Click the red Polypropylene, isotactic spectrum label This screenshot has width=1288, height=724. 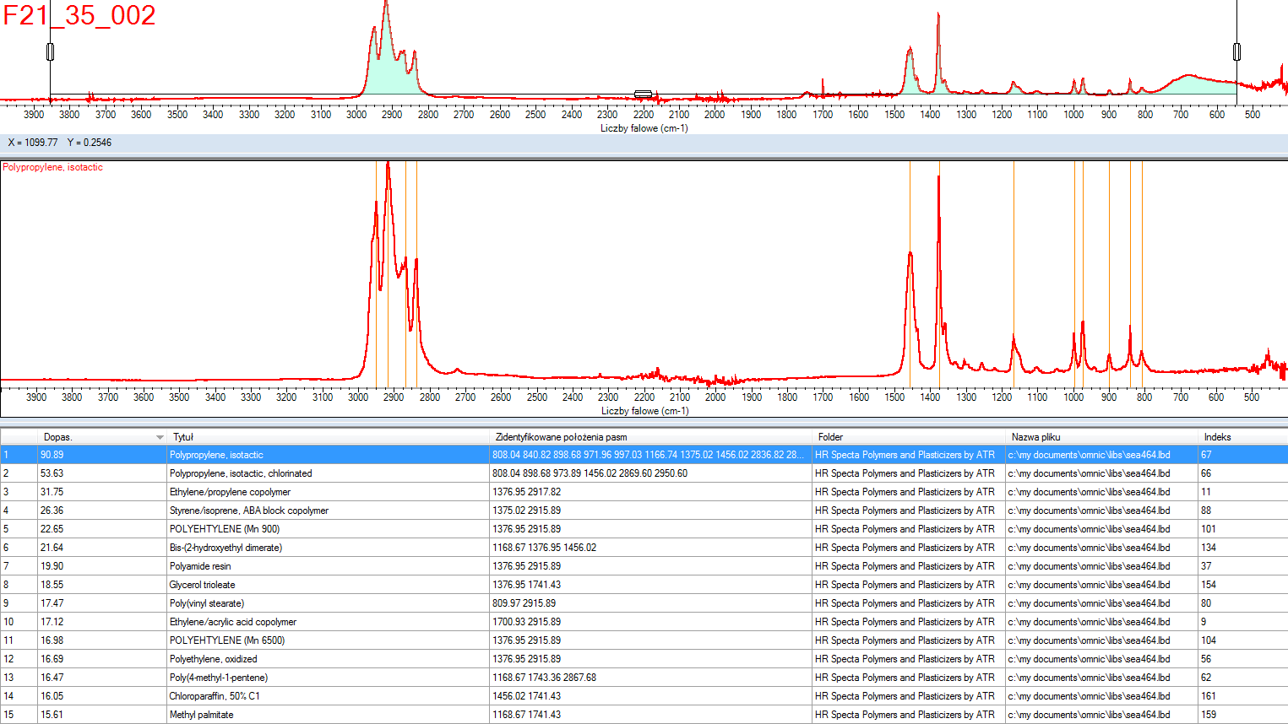pos(52,167)
